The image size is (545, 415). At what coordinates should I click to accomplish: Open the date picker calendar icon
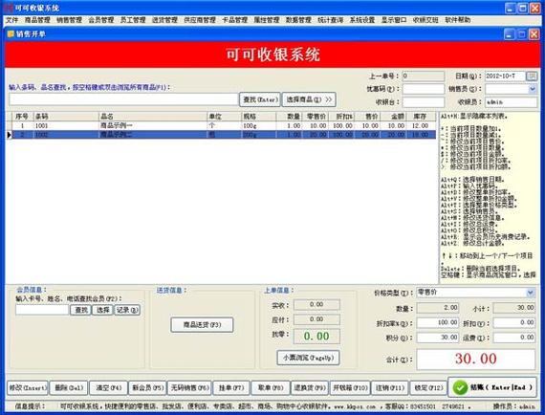pyautogui.click(x=532, y=76)
